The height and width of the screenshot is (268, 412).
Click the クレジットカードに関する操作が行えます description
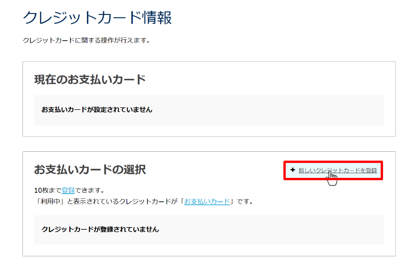pos(86,41)
